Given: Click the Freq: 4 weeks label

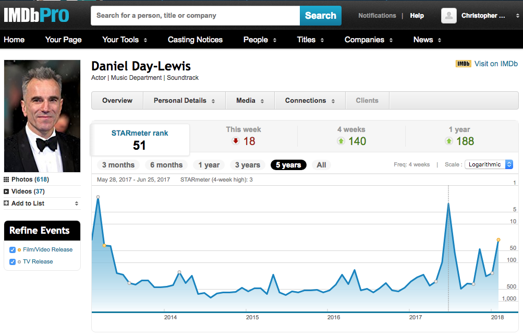Looking at the screenshot, I should (411, 164).
